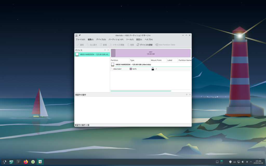Open the Partition (パーティション) menu
This screenshot has width=266, height=166.
[x=116, y=39]
